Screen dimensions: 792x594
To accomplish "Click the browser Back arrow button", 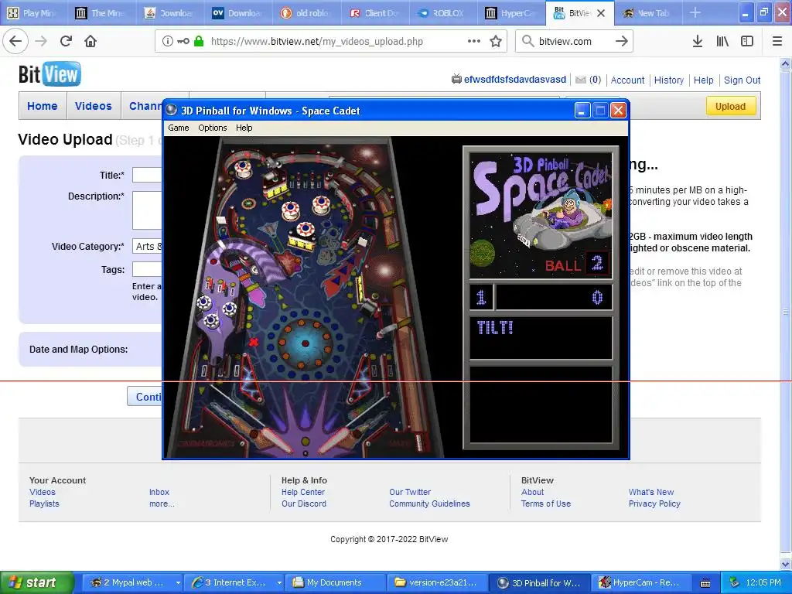I will click(x=15, y=41).
